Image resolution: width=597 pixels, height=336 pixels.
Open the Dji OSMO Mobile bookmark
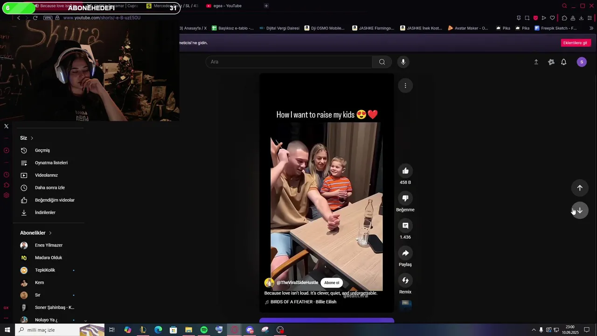click(325, 28)
